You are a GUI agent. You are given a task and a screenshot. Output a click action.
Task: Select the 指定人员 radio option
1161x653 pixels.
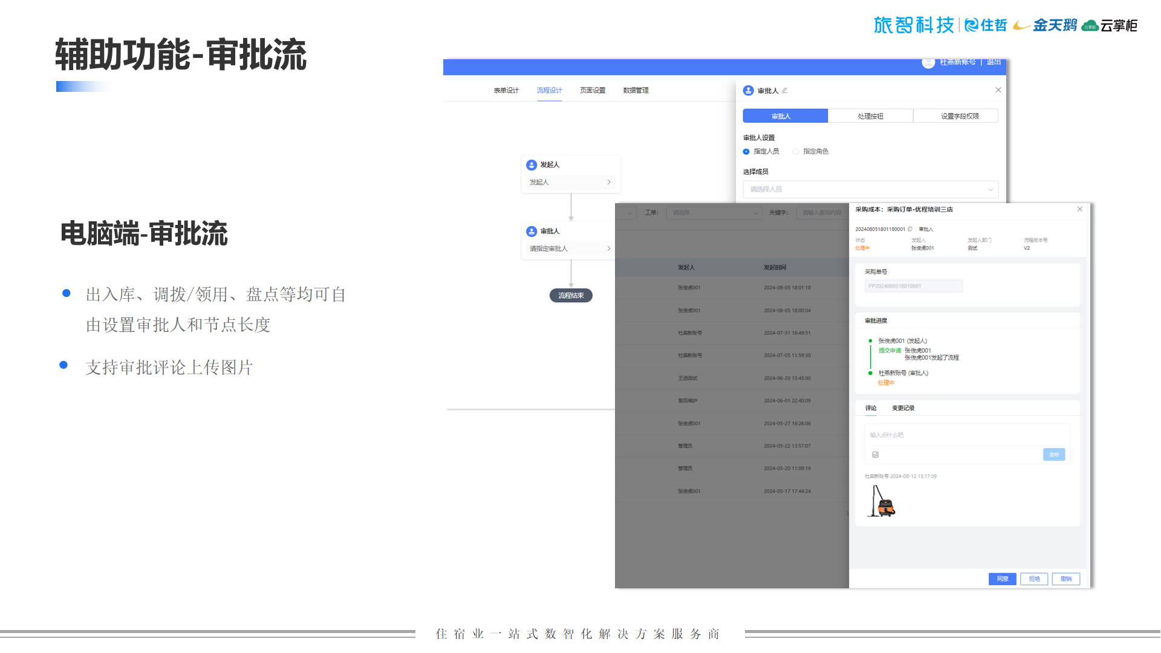point(746,152)
